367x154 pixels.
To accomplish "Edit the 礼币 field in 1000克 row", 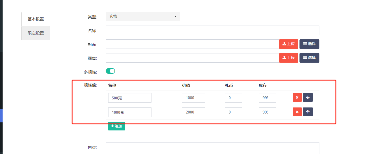I will click(x=234, y=112).
